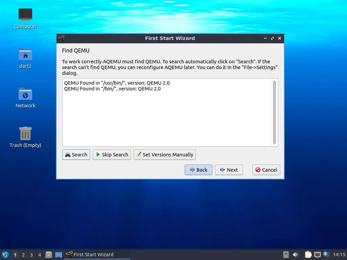Maximize the First Start Wizard window
The image size is (347, 260).
click(272, 38)
